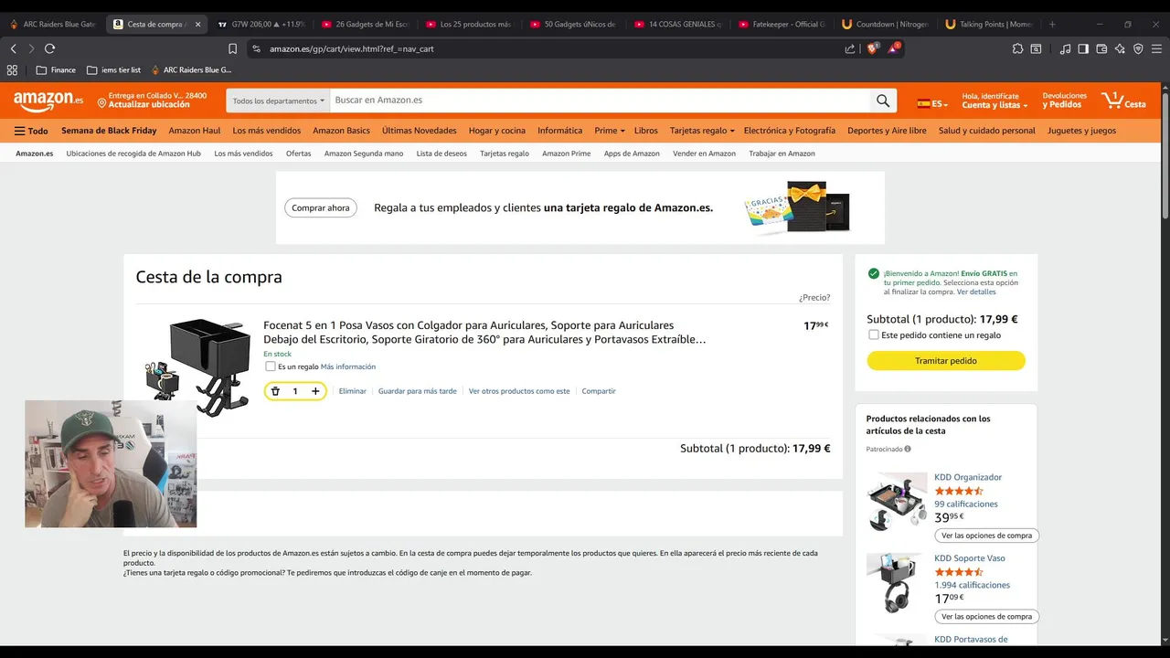Open 'Amazon Haul' nav item

point(195,131)
